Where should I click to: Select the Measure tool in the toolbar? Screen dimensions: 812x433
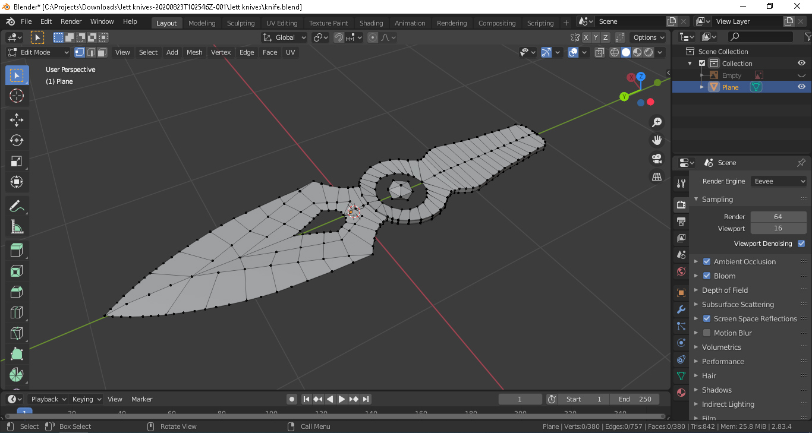16,226
